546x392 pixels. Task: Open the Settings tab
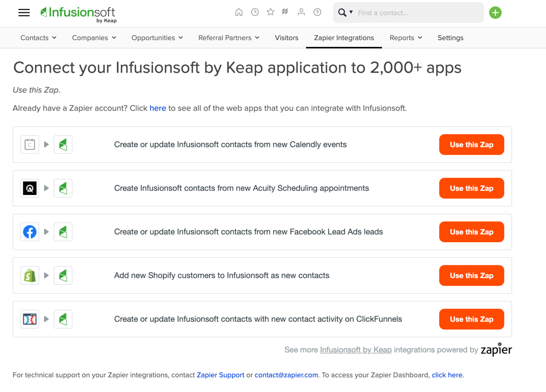tap(450, 37)
